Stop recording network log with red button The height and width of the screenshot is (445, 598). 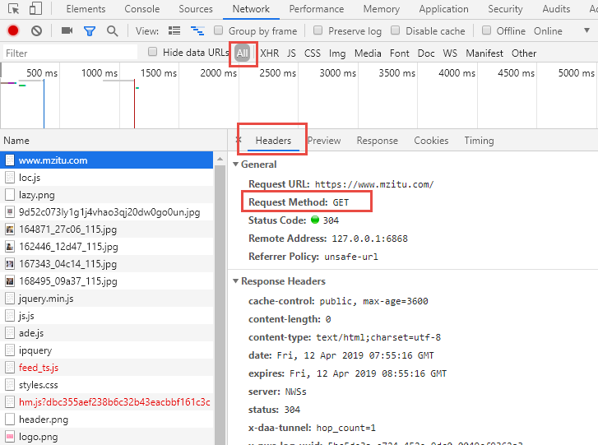coord(13,31)
